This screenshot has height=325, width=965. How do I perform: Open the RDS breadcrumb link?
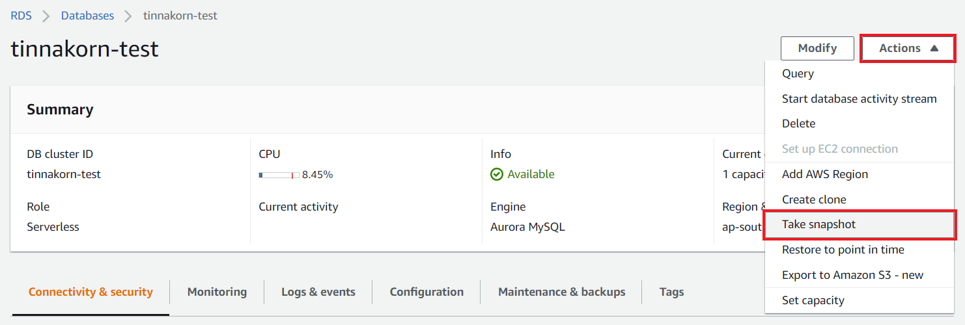[x=21, y=16]
